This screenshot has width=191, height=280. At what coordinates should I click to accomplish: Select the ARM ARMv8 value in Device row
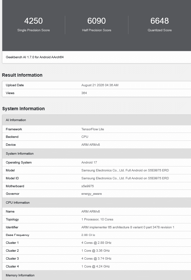(91, 145)
